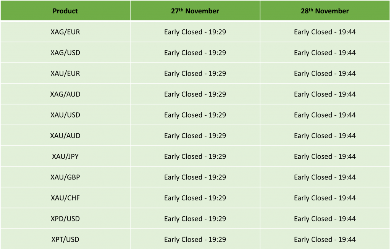Select XPT/USD's 28th November early close cell
This screenshot has height=250, width=391.
click(x=325, y=239)
